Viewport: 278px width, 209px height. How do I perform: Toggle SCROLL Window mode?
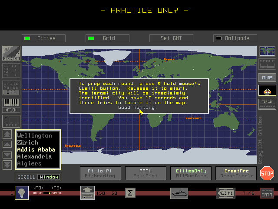(x=38, y=177)
